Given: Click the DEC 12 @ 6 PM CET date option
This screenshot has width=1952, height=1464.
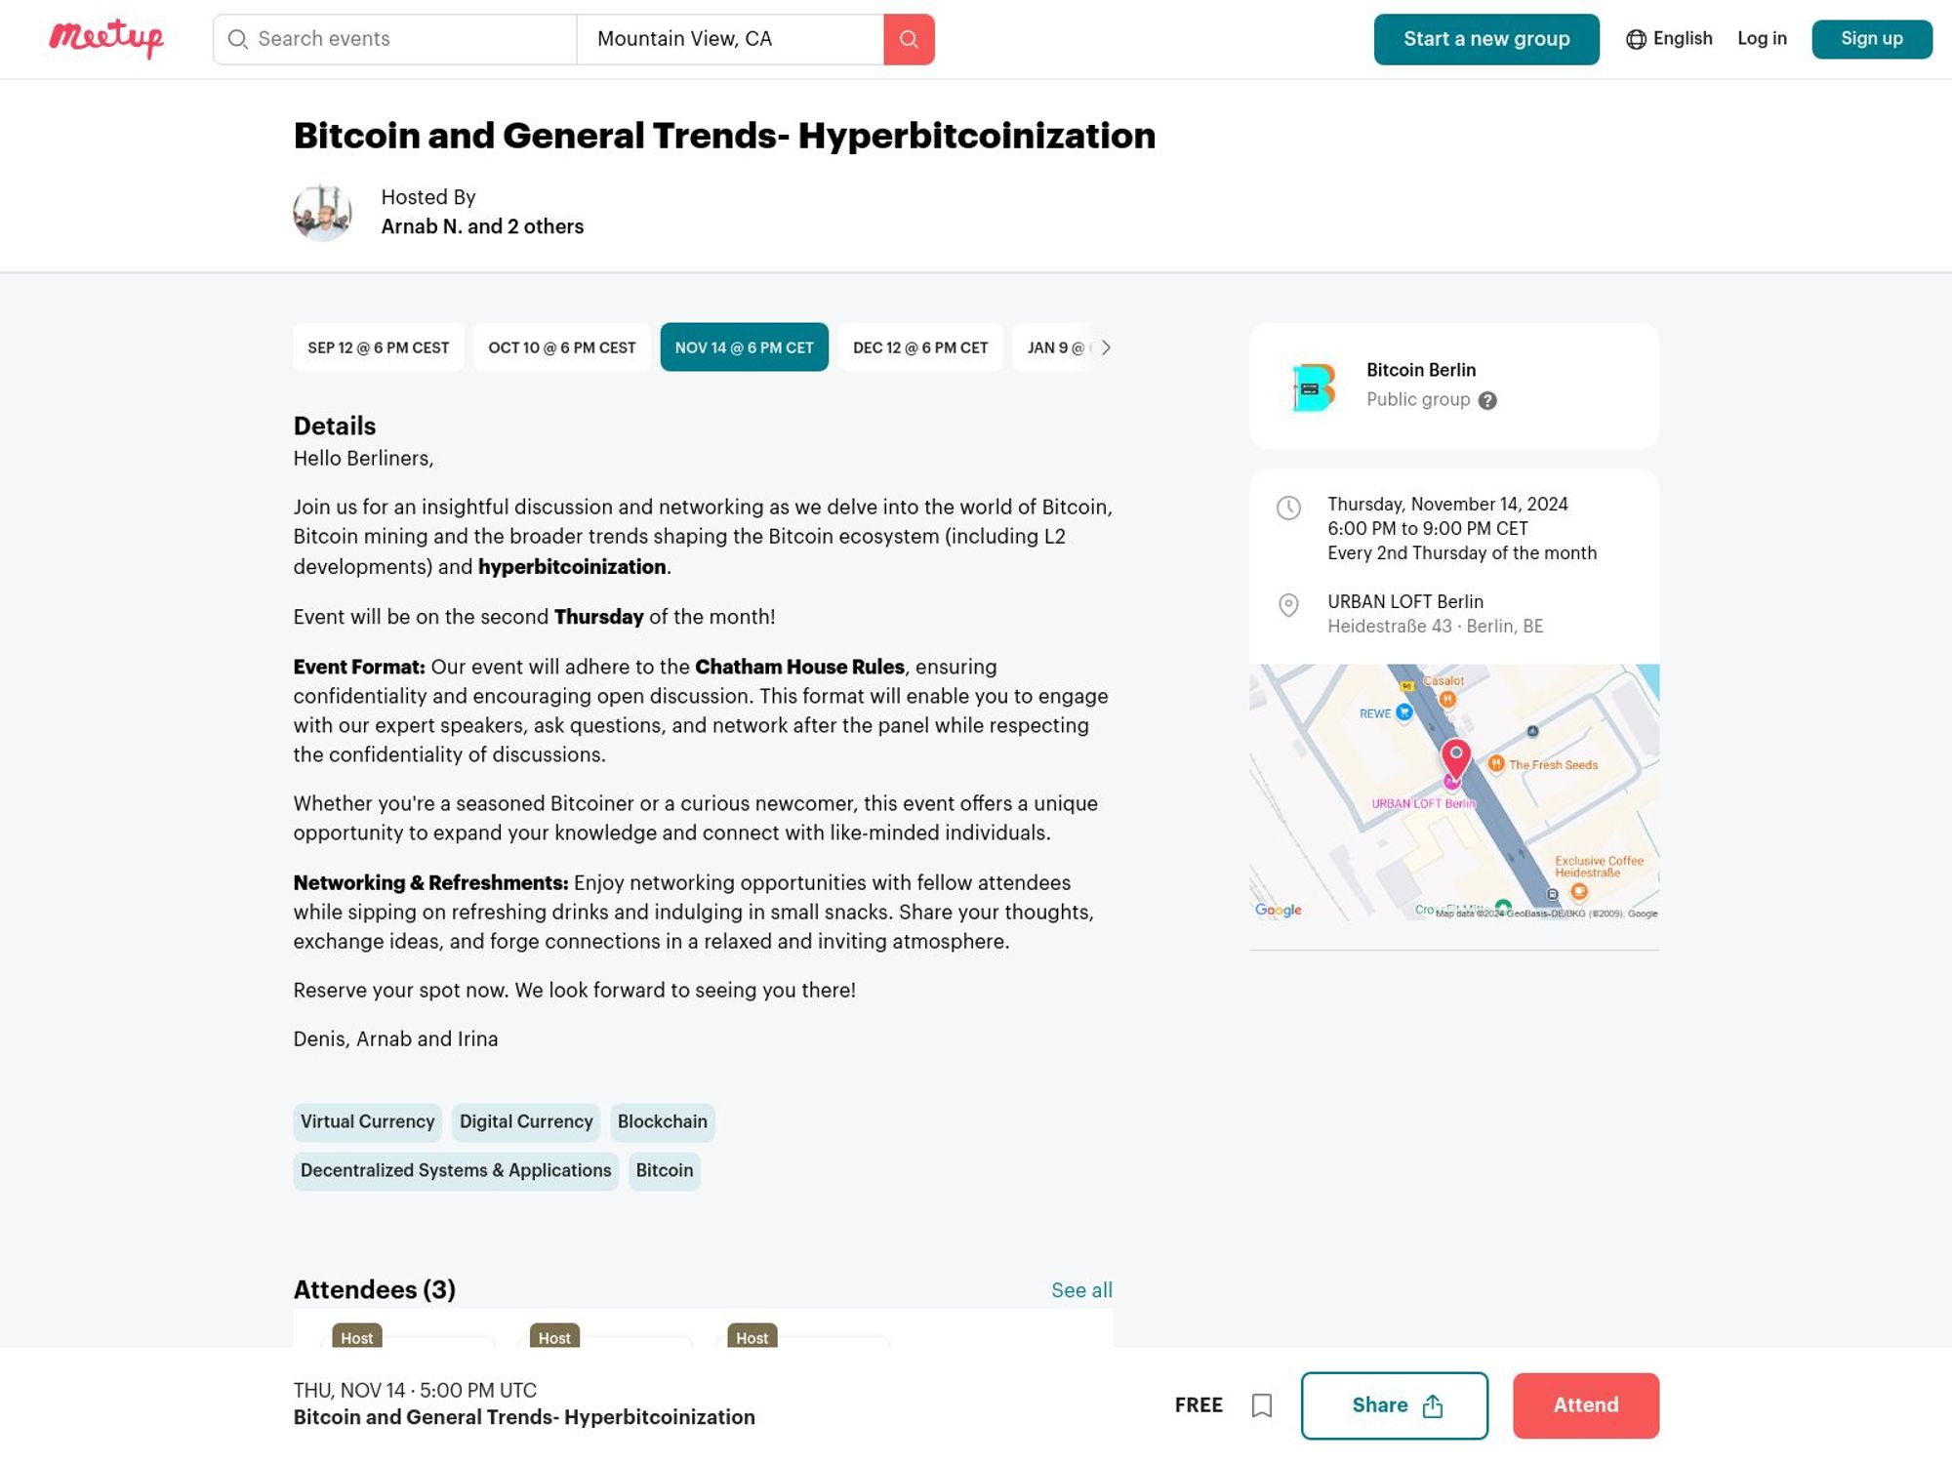Looking at the screenshot, I should point(920,346).
